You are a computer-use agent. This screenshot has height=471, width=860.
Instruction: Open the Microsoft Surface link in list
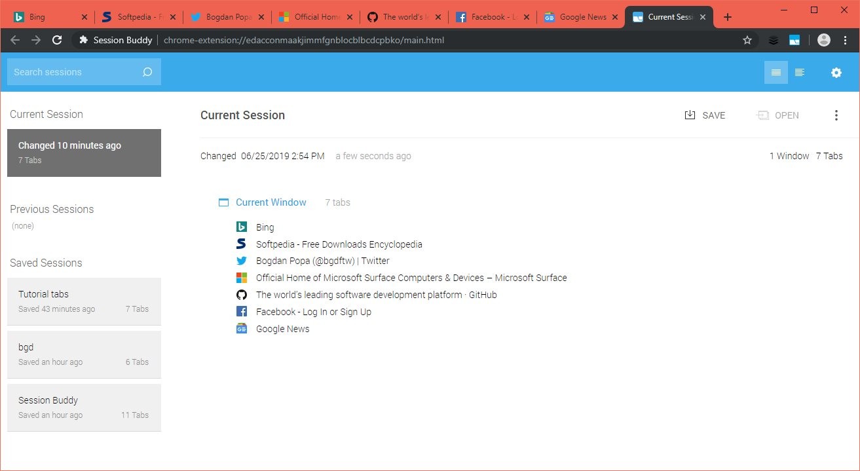point(411,278)
